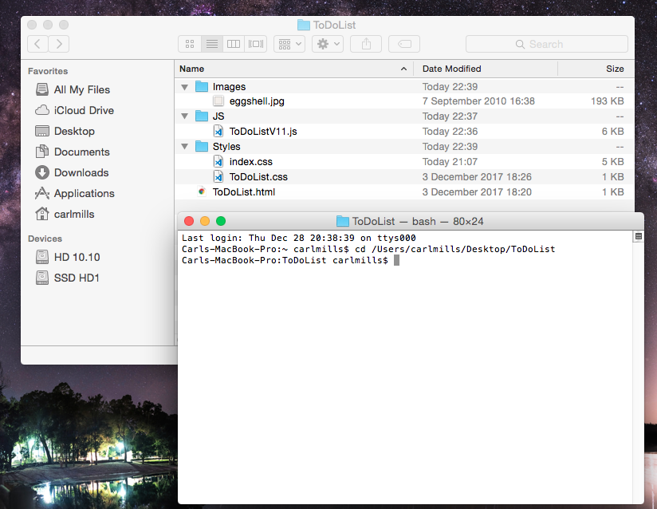Viewport: 657px width, 509px height.
Task: Click the Share toolbar button
Action: pyautogui.click(x=366, y=44)
